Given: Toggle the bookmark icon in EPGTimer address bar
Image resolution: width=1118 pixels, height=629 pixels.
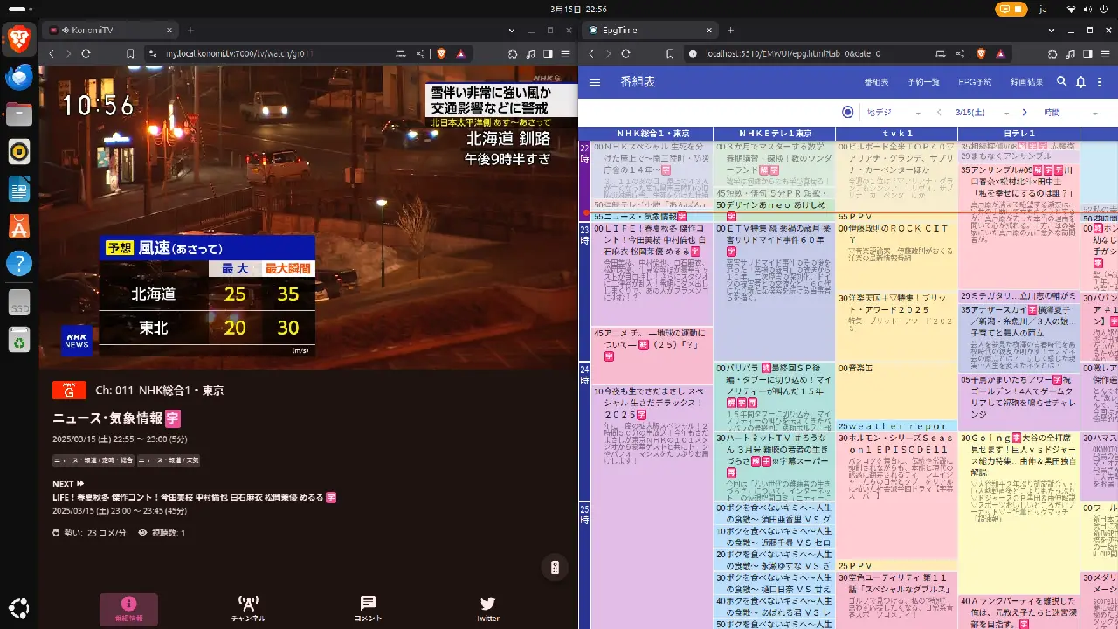Looking at the screenshot, I should point(670,53).
